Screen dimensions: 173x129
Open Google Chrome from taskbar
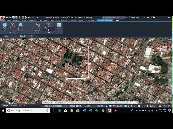(x=103, y=110)
